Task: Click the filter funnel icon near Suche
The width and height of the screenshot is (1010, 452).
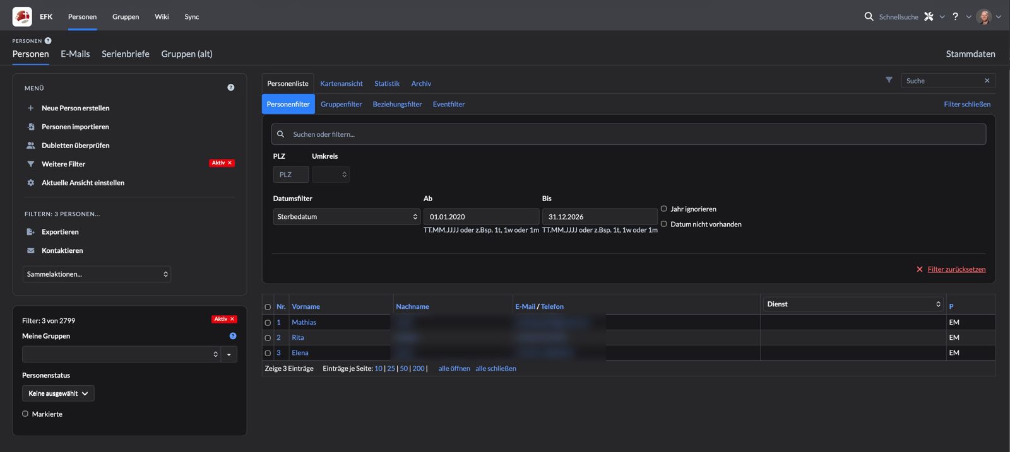Action: (x=889, y=80)
